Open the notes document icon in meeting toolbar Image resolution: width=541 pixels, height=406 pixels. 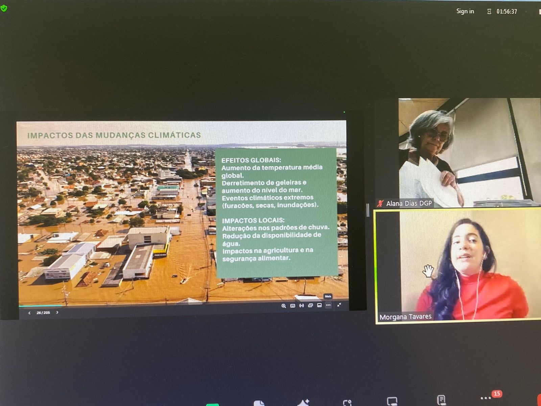441,400
